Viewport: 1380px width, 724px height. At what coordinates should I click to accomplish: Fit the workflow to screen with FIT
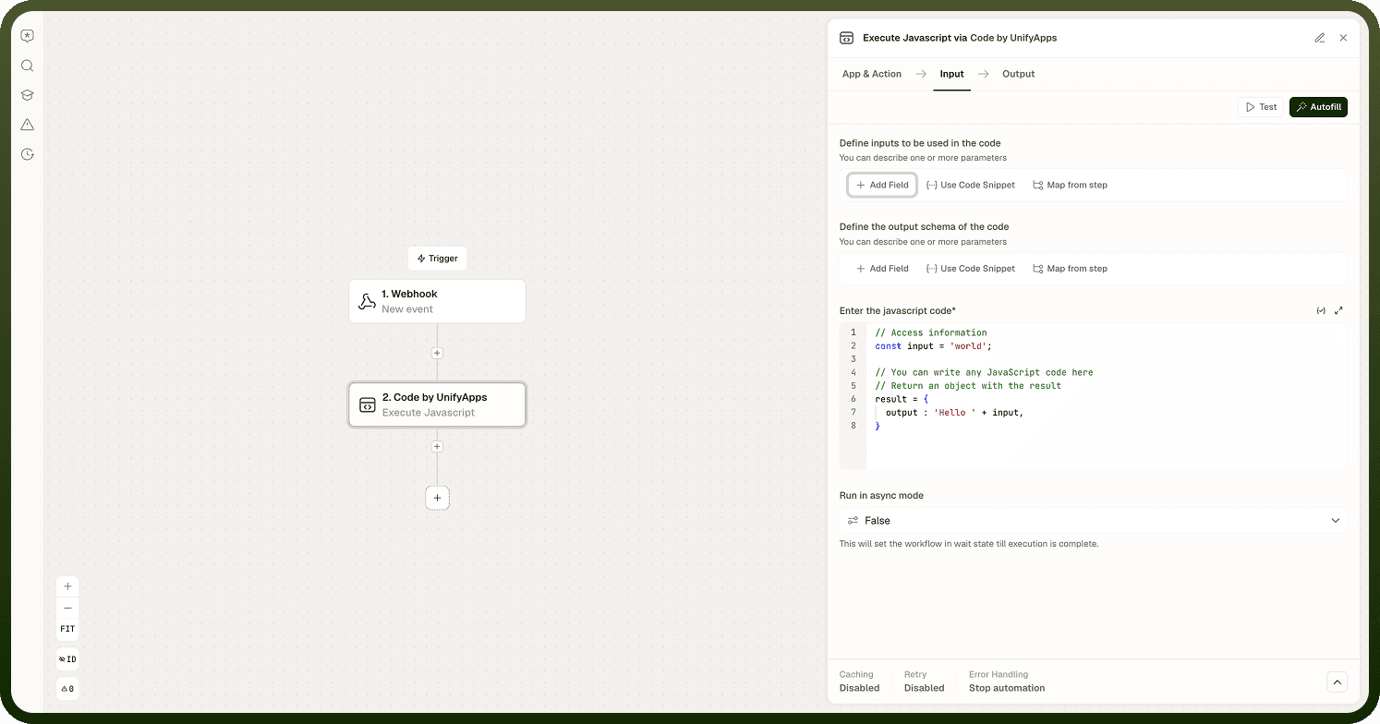67,629
